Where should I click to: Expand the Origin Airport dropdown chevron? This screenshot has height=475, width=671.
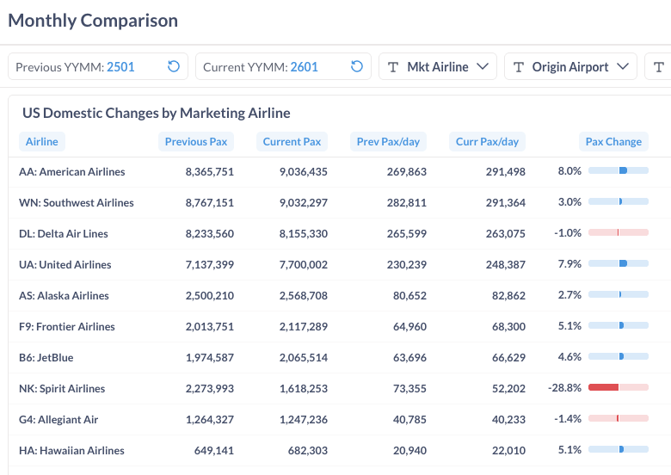pyautogui.click(x=623, y=67)
